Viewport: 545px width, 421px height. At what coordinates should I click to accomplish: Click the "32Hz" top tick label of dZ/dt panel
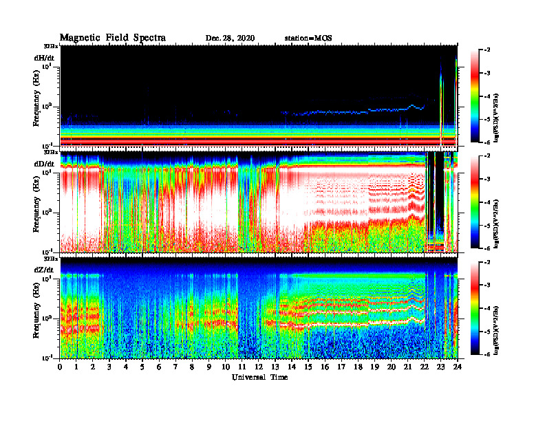coord(51,259)
